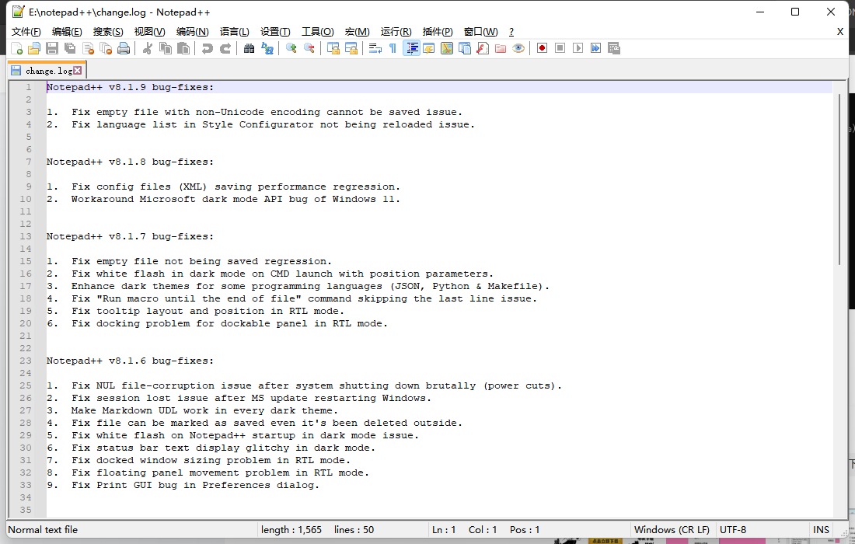This screenshot has height=544, width=855.
Task: Click the vertical scrollbar thumb
Action: point(839,179)
